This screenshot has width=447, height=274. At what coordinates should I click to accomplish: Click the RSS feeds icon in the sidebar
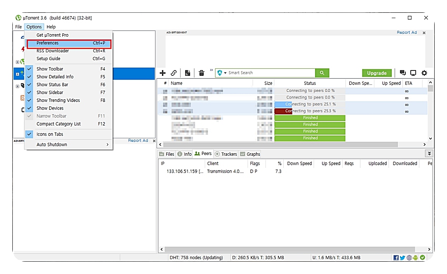point(22,98)
